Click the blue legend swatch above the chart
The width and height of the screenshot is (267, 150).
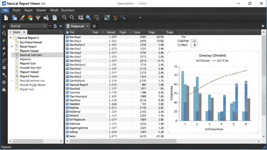(197, 61)
